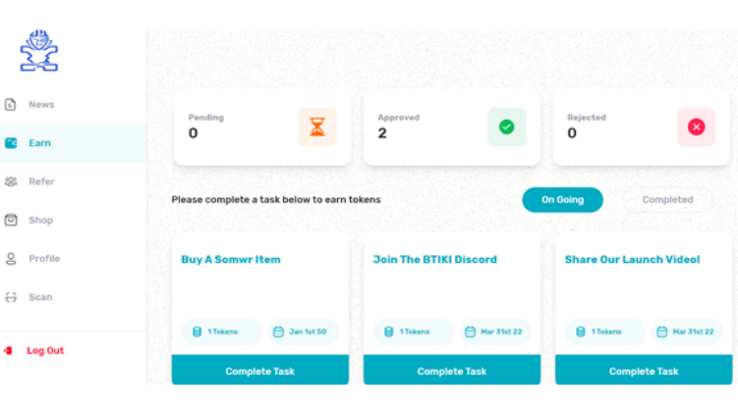
Task: Complete the Share Our Launch Video task
Action: (x=644, y=370)
